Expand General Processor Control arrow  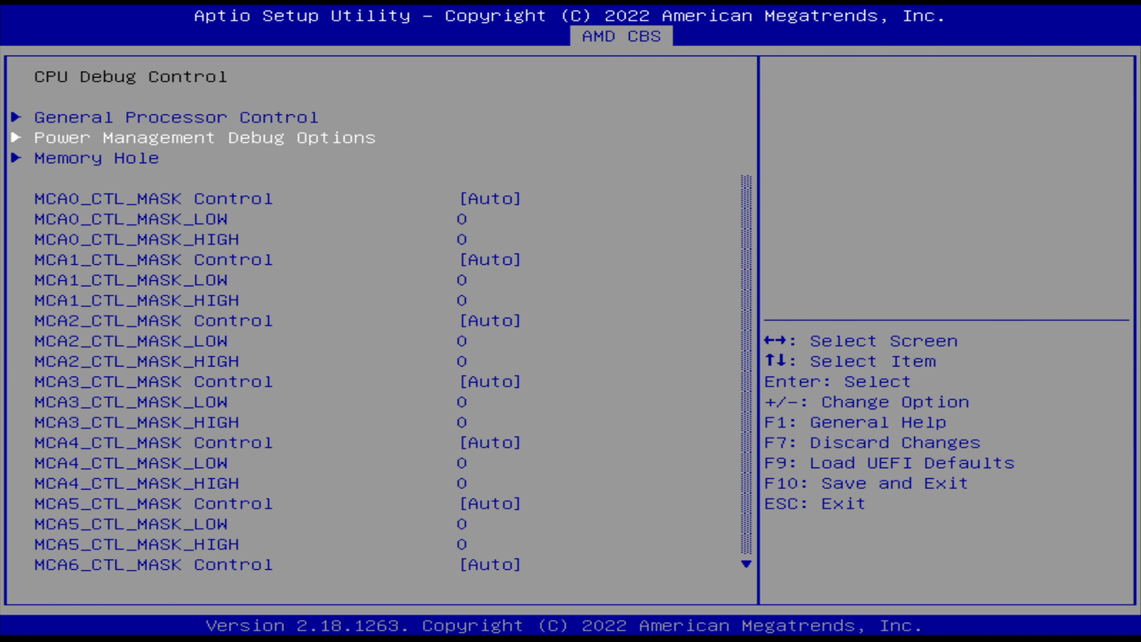click(16, 117)
